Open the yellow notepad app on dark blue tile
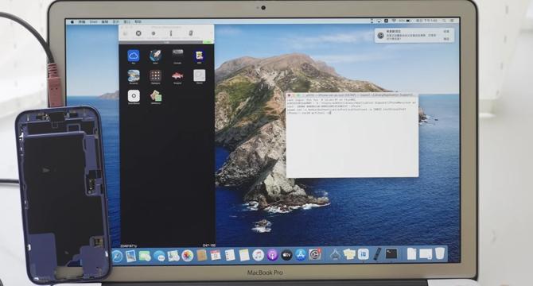Screen dimensions: 533x286 point(199,56)
